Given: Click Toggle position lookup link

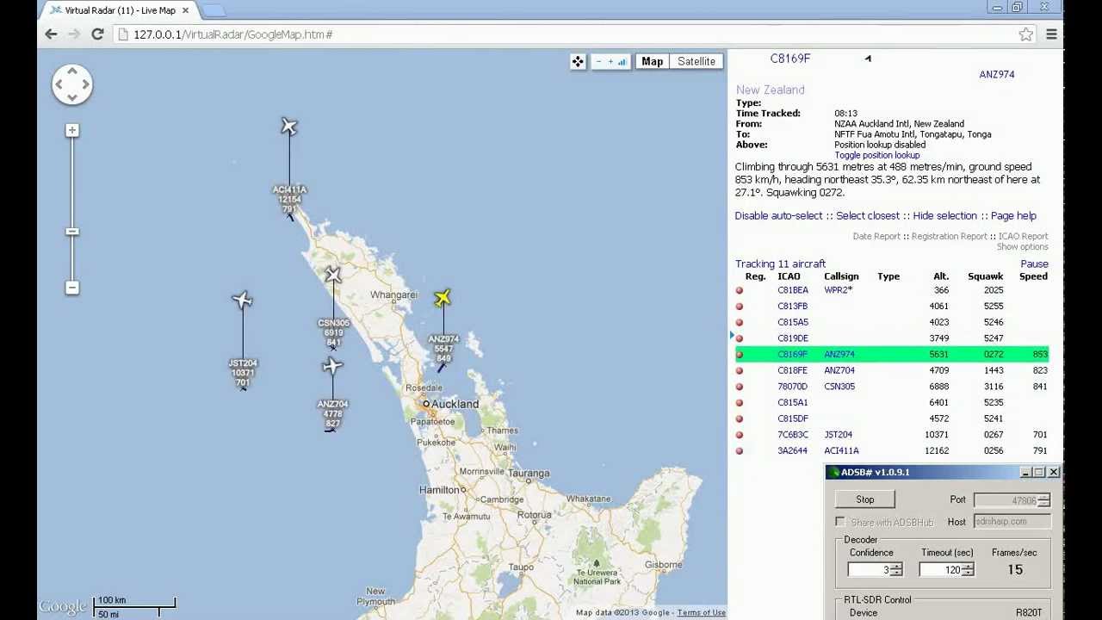Looking at the screenshot, I should pyautogui.click(x=876, y=155).
